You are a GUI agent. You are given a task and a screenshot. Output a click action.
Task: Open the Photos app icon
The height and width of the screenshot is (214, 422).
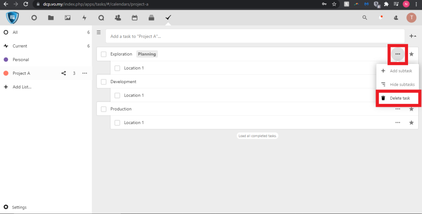point(68,18)
